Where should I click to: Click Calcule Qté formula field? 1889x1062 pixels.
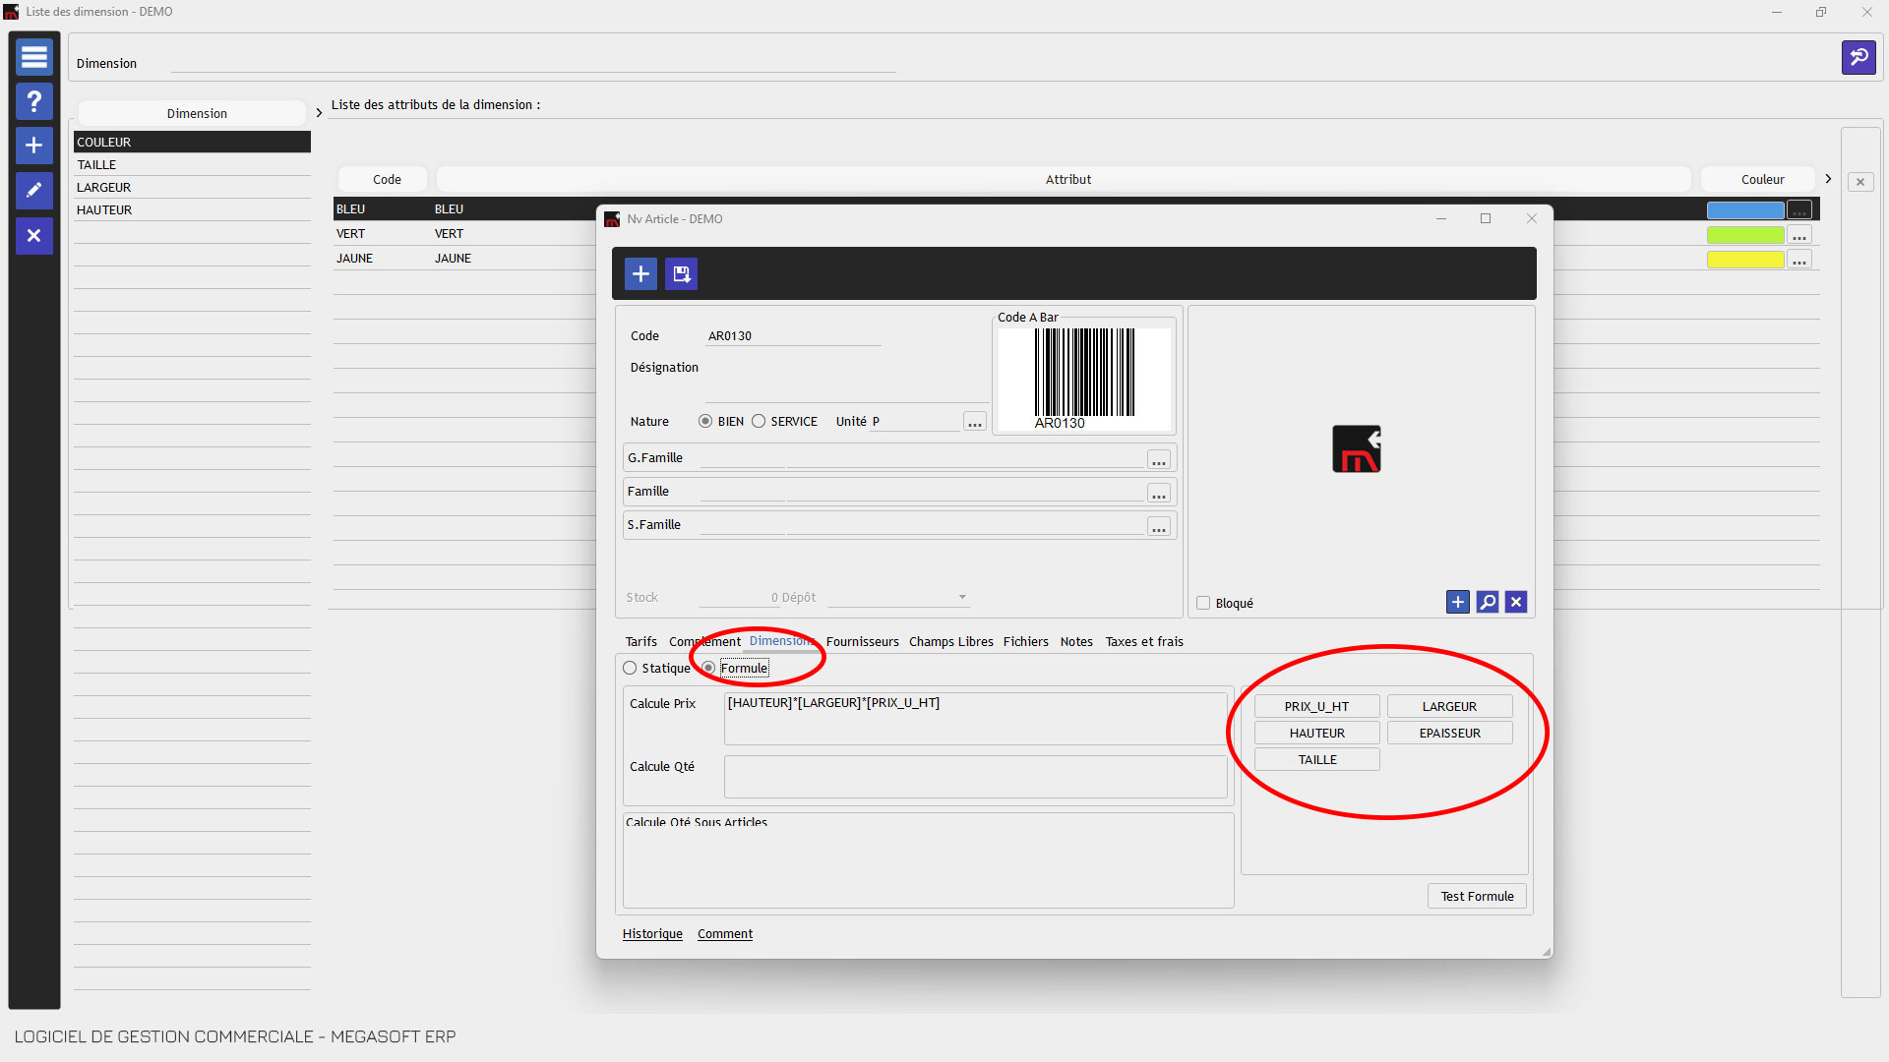point(975,777)
